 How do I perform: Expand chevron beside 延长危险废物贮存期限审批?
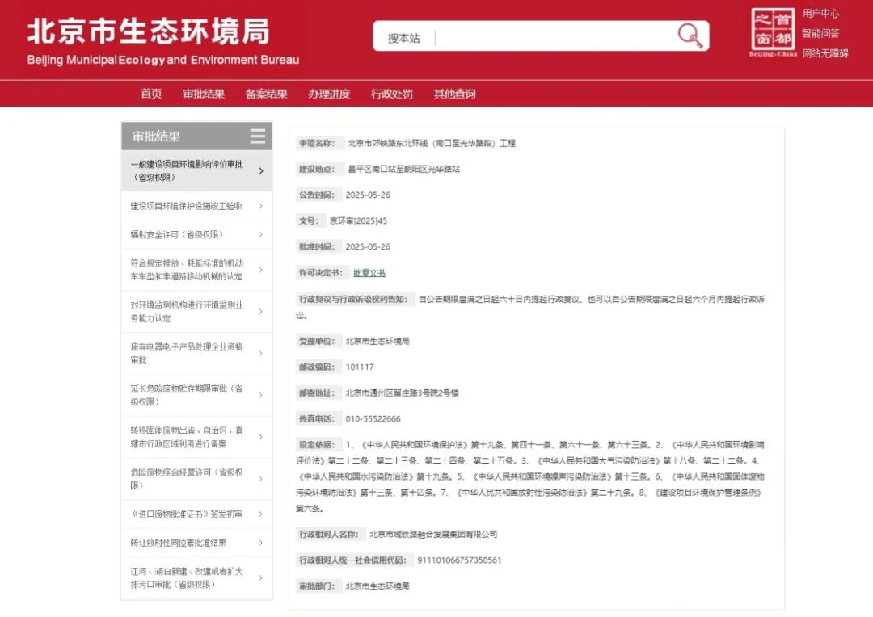pyautogui.click(x=260, y=395)
